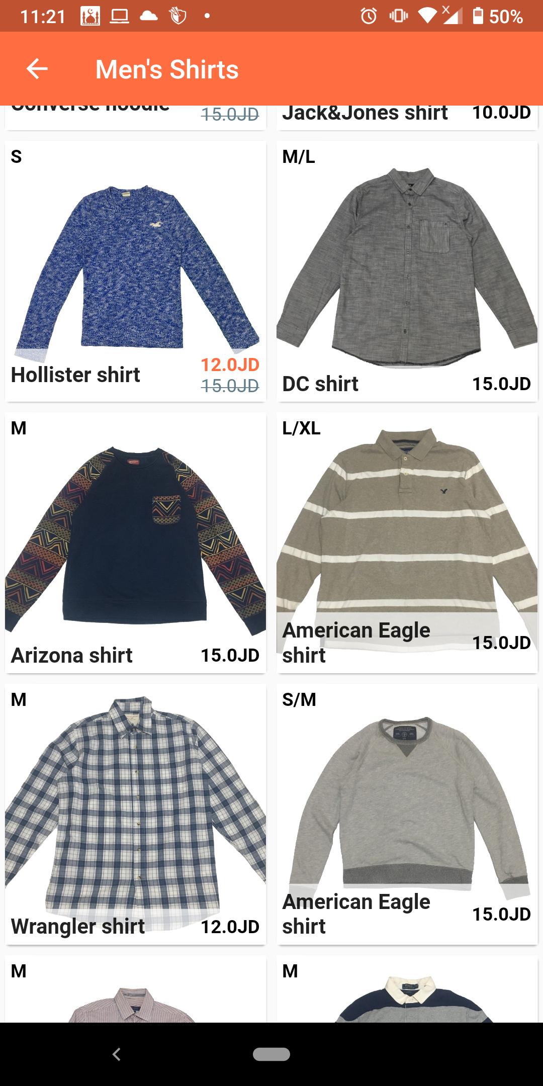Tap the Wi-Fi signal status icon
The image size is (543, 1086).
click(x=427, y=16)
